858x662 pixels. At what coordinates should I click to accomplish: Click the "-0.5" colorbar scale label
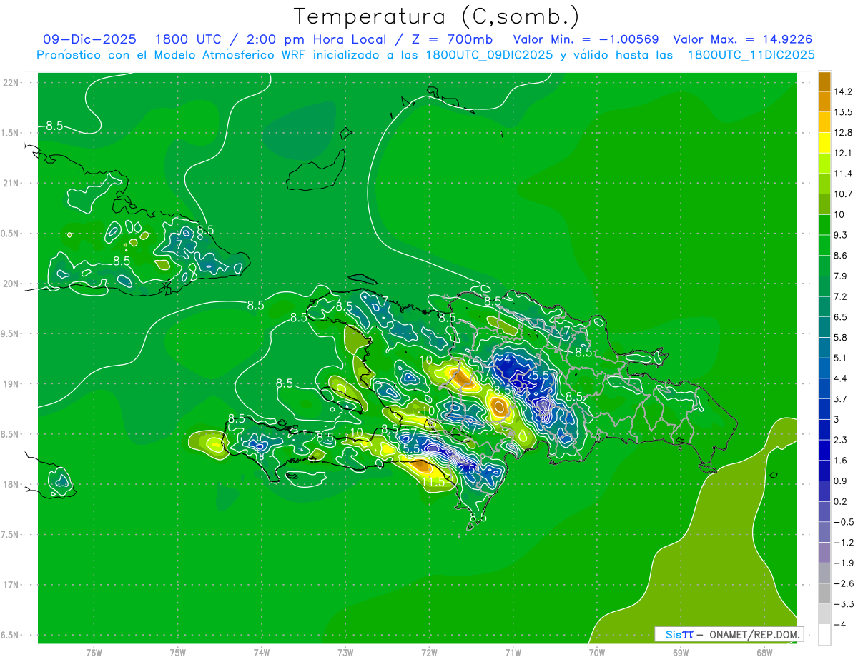844,522
